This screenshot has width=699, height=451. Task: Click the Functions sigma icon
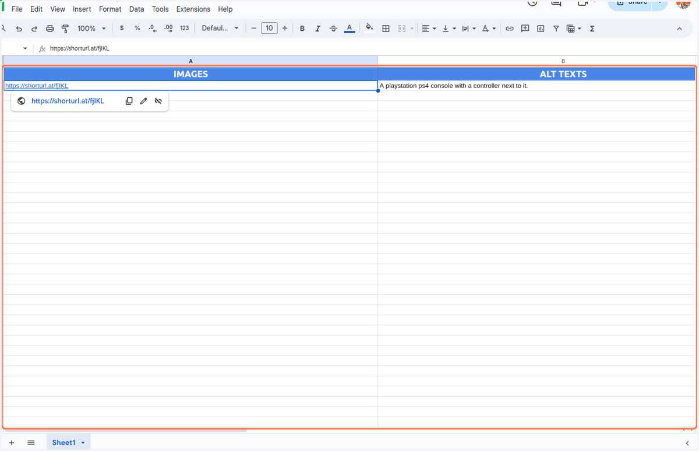pos(592,28)
